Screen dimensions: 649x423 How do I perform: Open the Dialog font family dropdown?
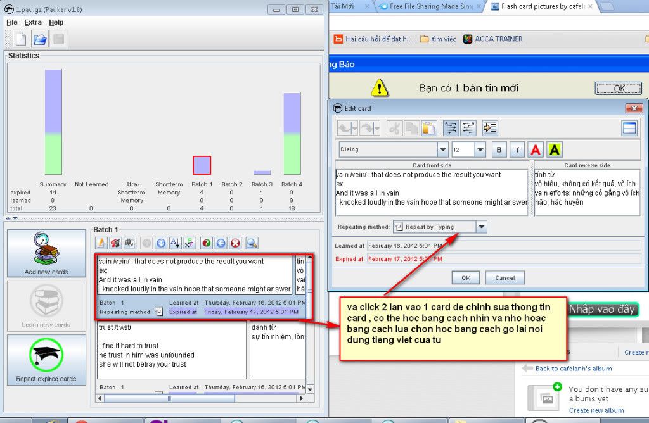click(x=442, y=150)
